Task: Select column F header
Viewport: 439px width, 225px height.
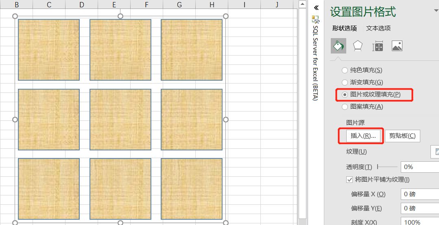Action: click(x=146, y=4)
